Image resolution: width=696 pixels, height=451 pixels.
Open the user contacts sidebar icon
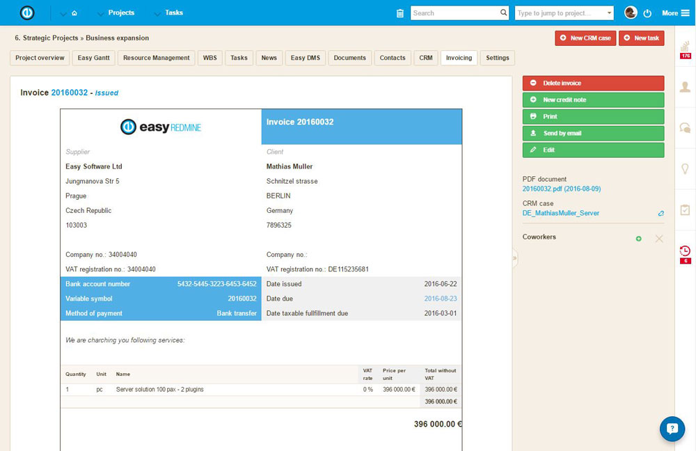click(x=685, y=87)
